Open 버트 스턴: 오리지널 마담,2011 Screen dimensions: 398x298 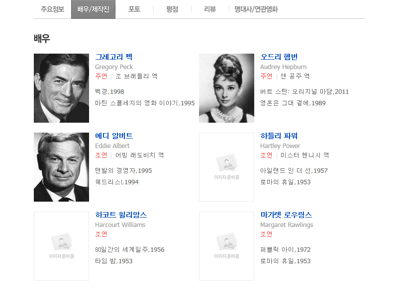[x=304, y=92]
